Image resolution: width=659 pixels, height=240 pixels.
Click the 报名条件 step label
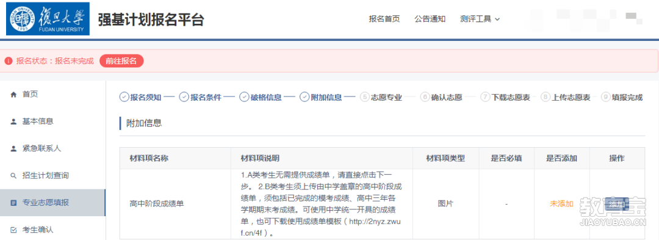pos(206,98)
